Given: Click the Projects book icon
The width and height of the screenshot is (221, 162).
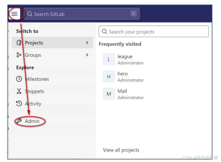Looking at the screenshot, I should pos(19,43).
